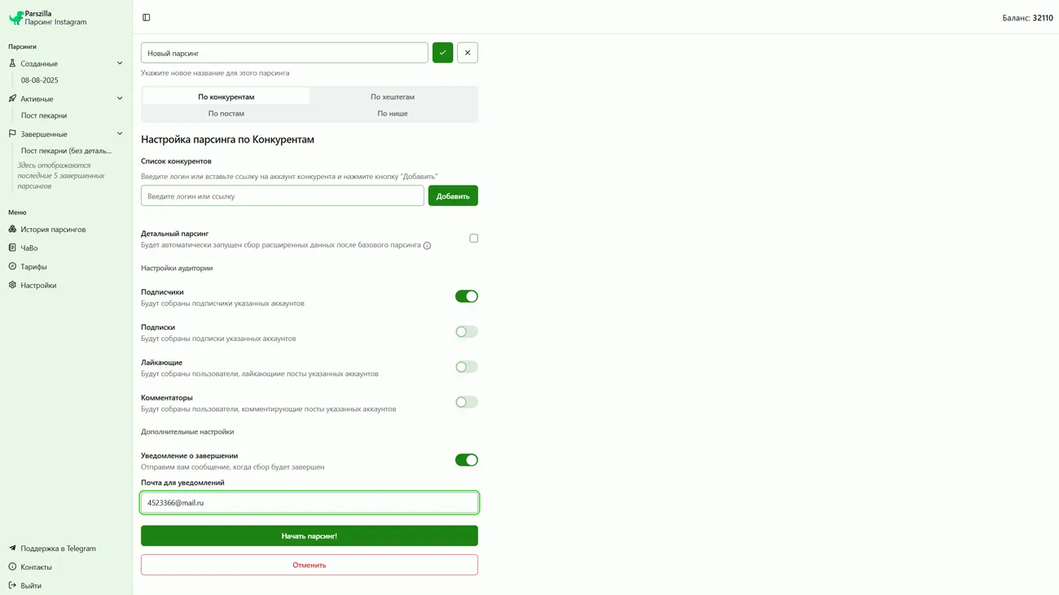The height and width of the screenshot is (595, 1059).
Task: Enable the Детальный парсинг checkbox
Action: pyautogui.click(x=473, y=238)
